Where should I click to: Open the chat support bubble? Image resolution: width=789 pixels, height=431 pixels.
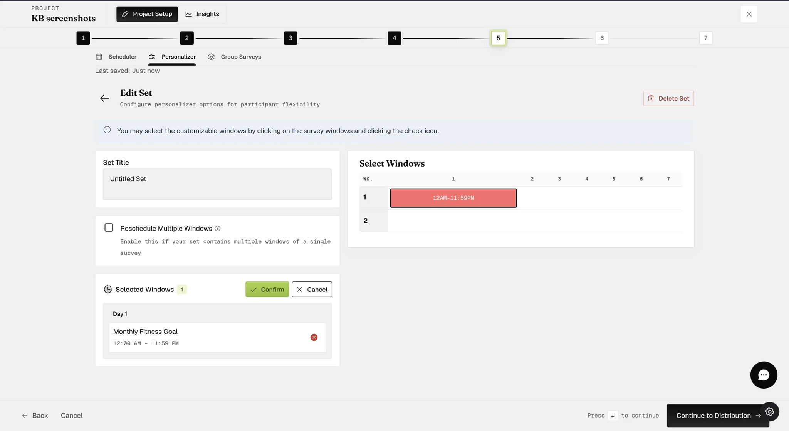(x=764, y=375)
